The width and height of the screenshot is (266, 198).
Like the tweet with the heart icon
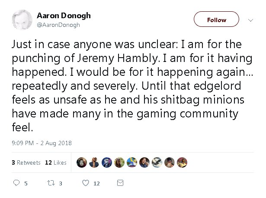pyautogui.click(x=86, y=183)
